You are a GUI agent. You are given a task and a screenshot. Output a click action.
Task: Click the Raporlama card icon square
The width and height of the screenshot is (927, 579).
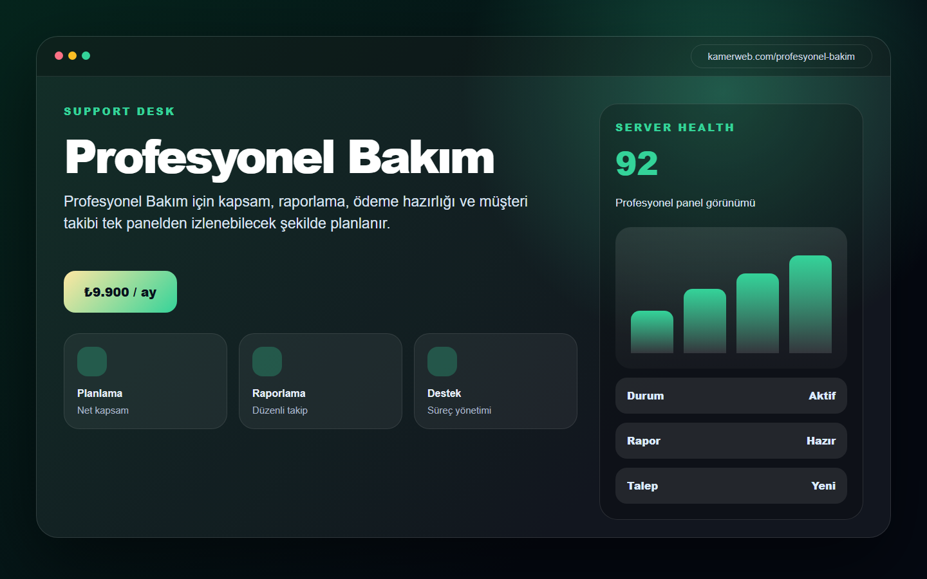click(x=267, y=362)
